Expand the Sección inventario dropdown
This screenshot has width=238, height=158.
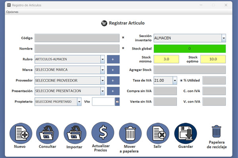(x=224, y=38)
